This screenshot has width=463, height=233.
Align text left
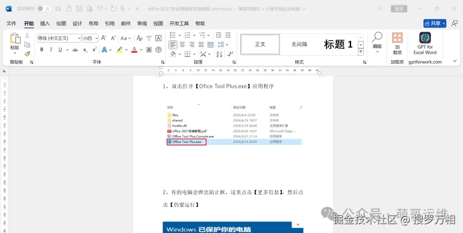tap(173, 45)
